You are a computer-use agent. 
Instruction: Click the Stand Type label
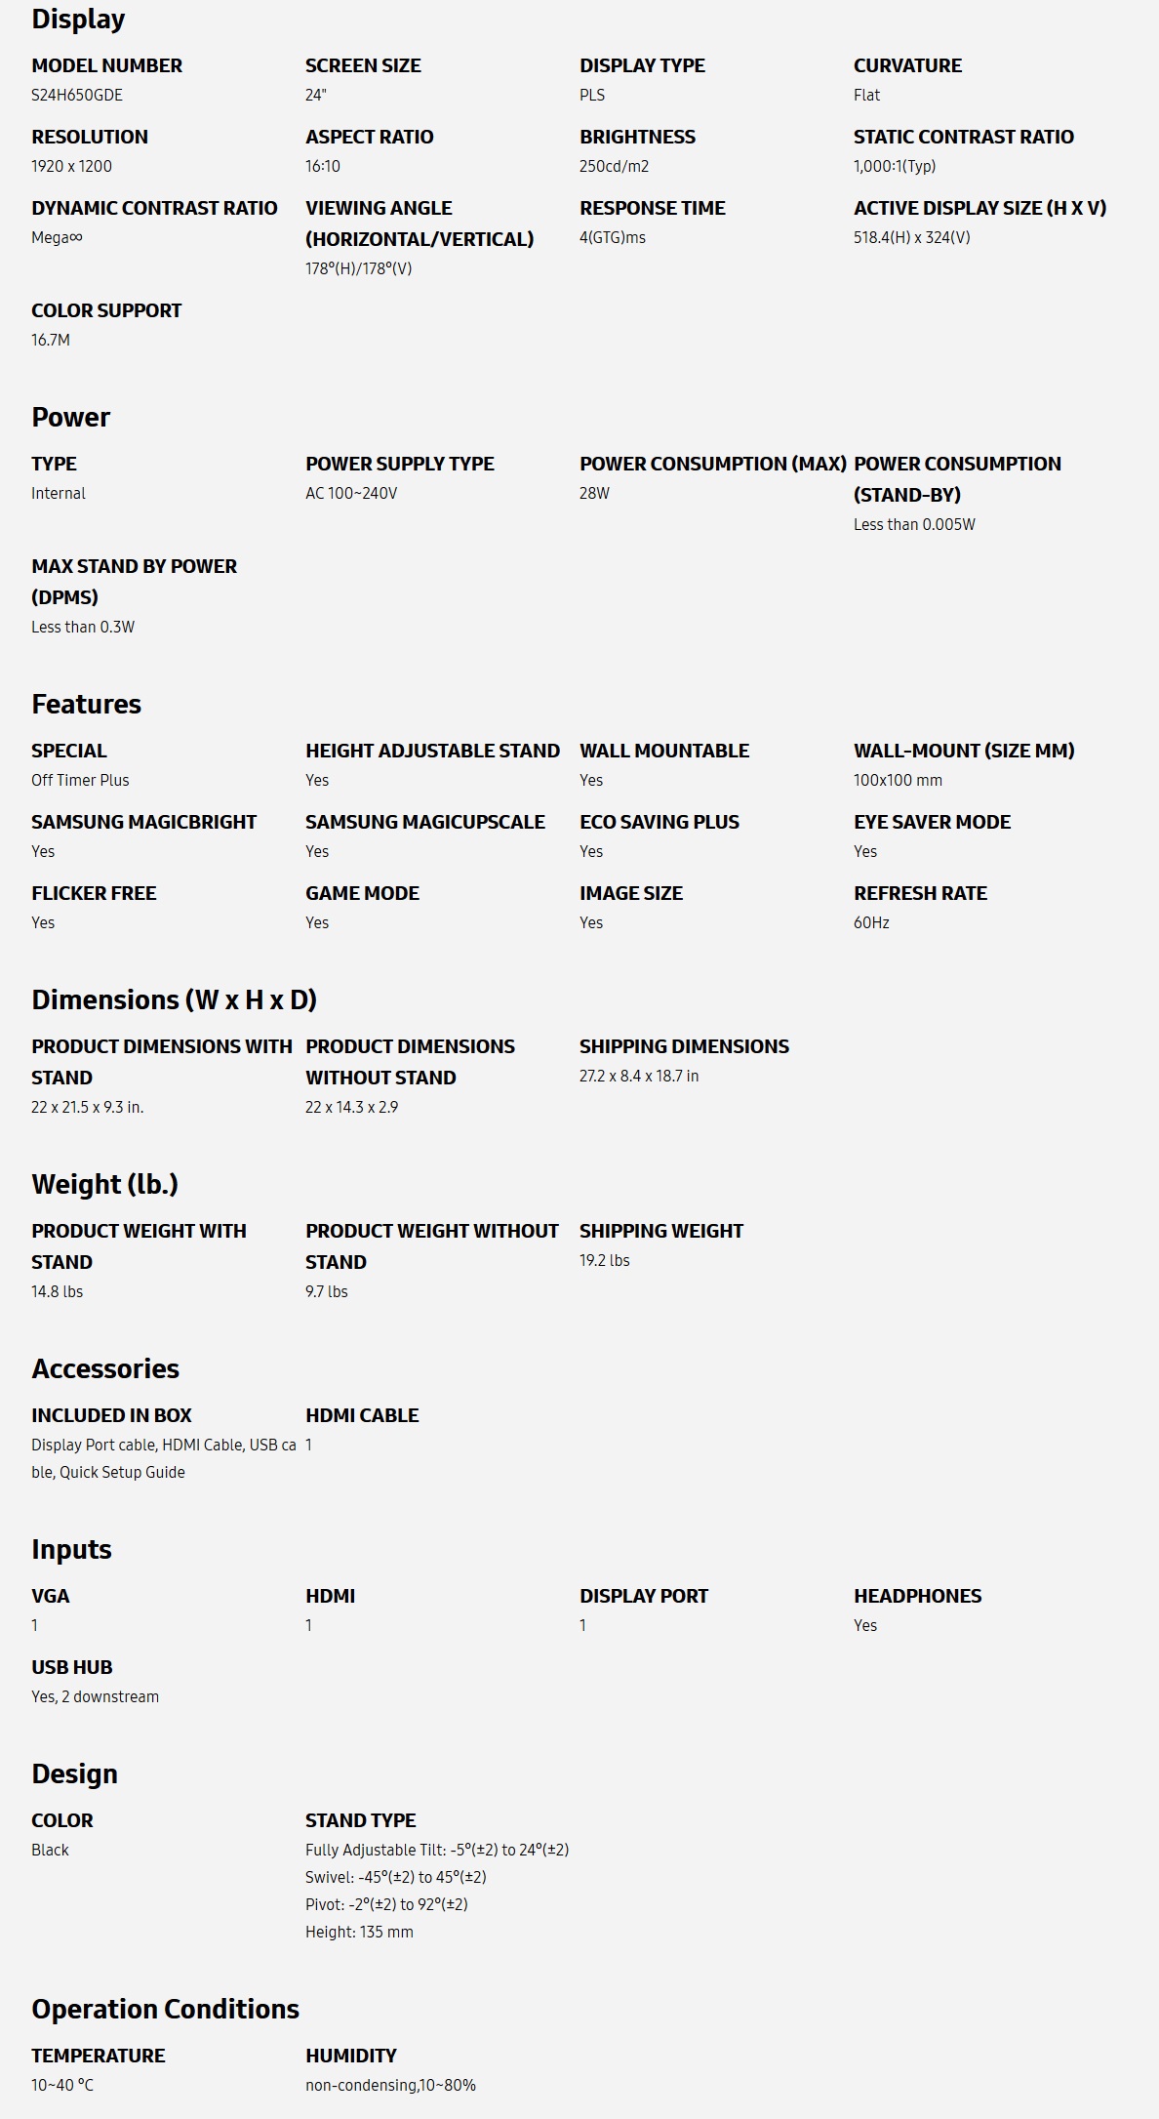360,1820
